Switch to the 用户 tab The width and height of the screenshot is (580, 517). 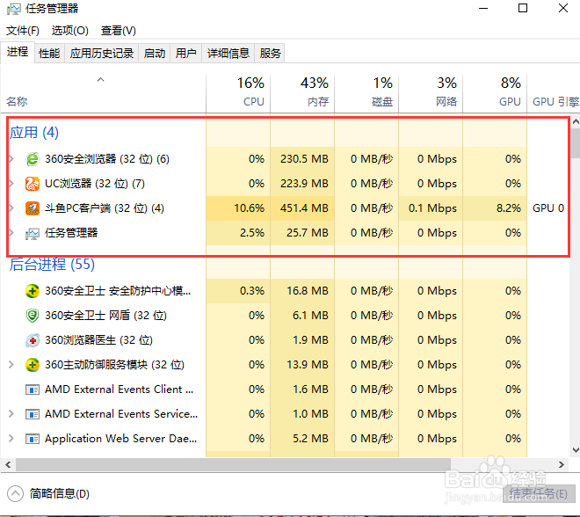coord(185,54)
